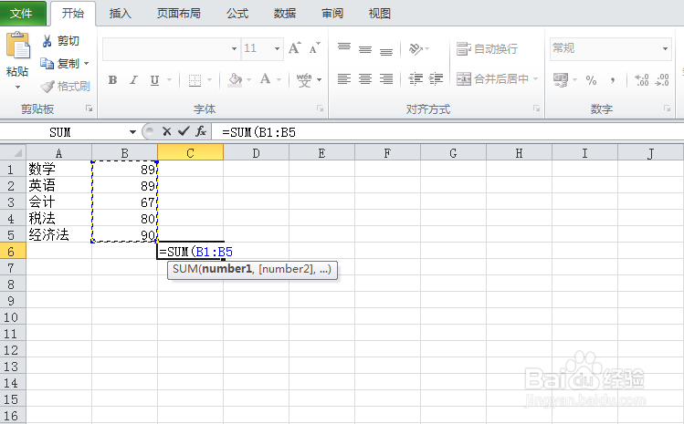Toggle Bold formatting
The height and width of the screenshot is (424, 684).
coord(113,80)
